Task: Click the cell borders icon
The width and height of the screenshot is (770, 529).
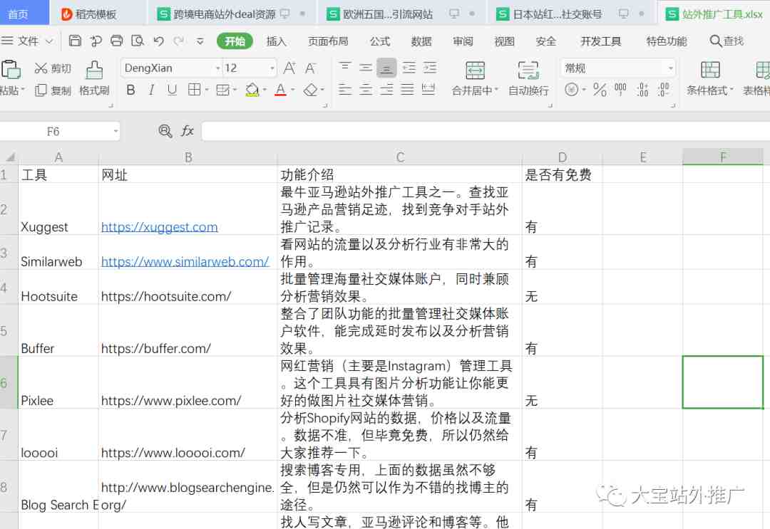Action: (x=195, y=90)
